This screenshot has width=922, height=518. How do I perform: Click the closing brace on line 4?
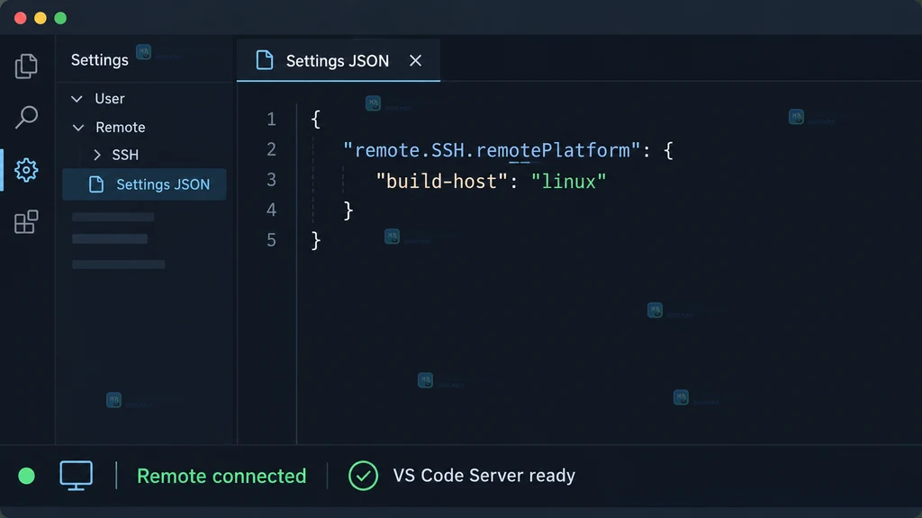(348, 210)
